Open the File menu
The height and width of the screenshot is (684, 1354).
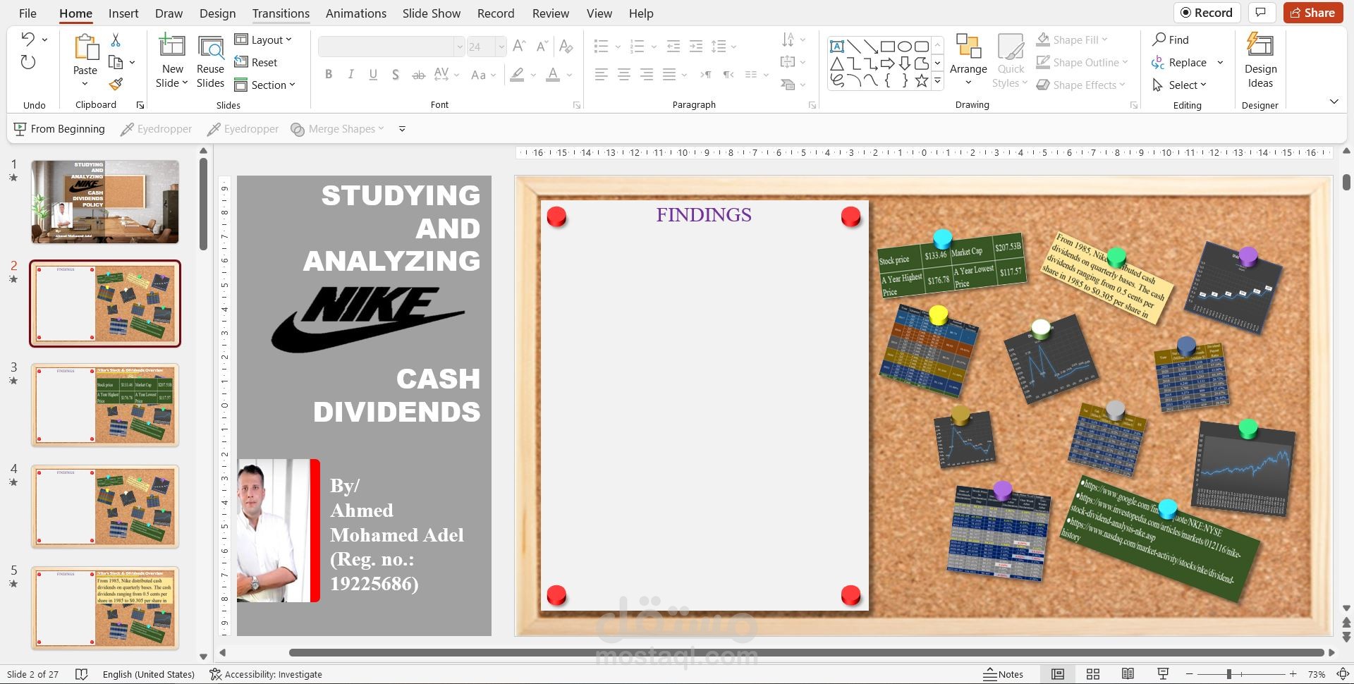tap(28, 13)
